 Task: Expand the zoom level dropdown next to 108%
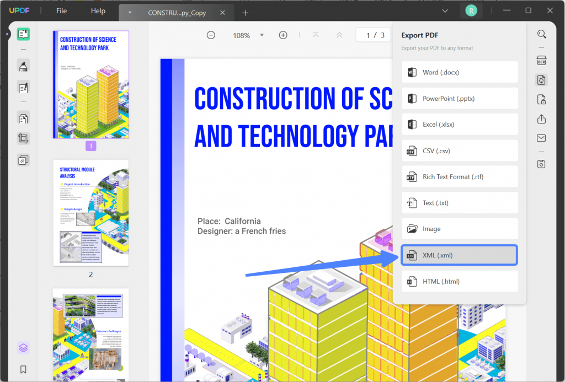[x=262, y=35]
